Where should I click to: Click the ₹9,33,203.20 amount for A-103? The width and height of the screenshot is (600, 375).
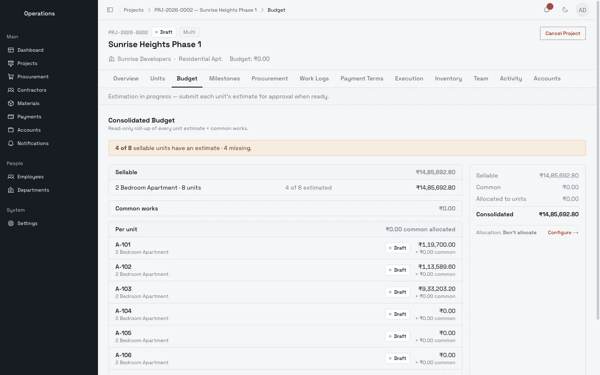437,289
